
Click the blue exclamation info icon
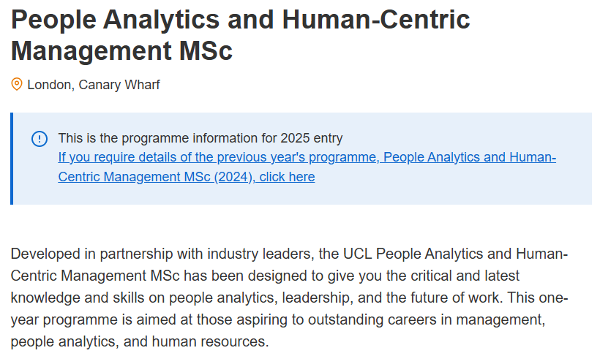pyautogui.click(x=40, y=139)
